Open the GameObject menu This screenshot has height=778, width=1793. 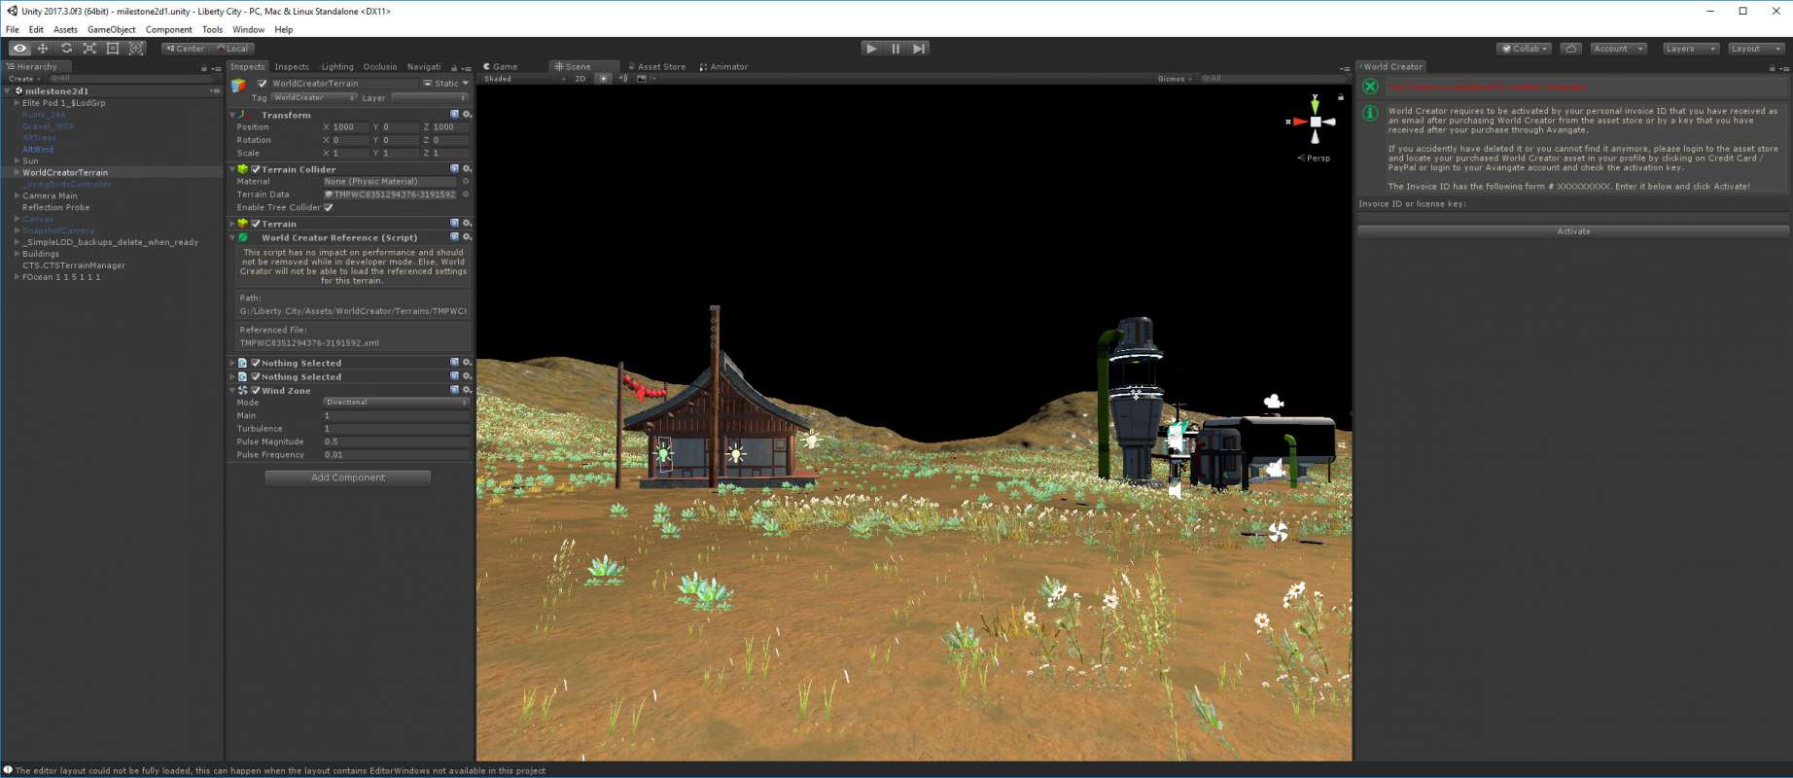(112, 29)
